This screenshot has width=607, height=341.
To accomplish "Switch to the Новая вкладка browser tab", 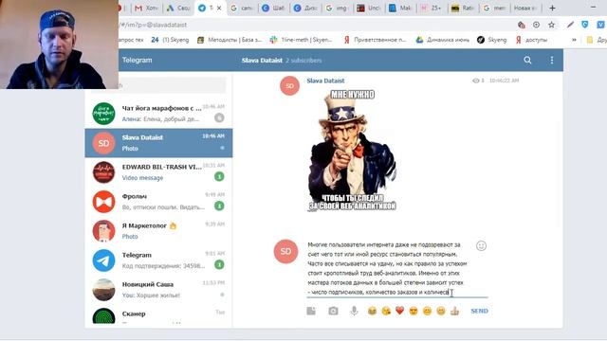I will click(x=525, y=8).
